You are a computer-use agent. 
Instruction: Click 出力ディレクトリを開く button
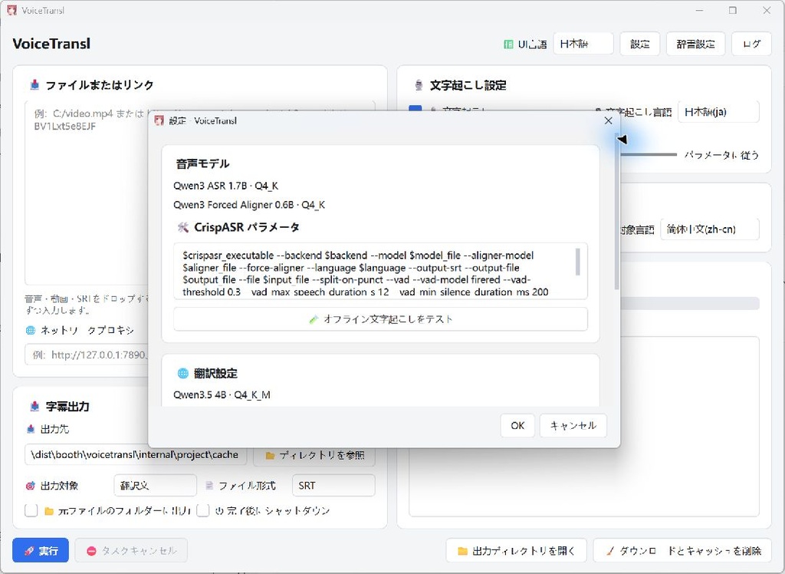click(516, 550)
